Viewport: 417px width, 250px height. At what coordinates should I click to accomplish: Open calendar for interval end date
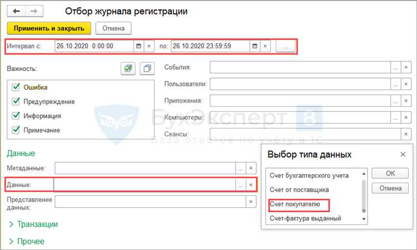[255, 46]
